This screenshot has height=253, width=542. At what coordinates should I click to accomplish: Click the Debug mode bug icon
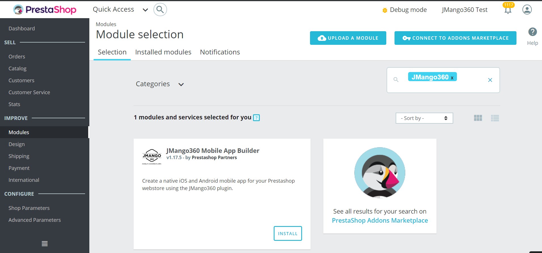click(385, 10)
